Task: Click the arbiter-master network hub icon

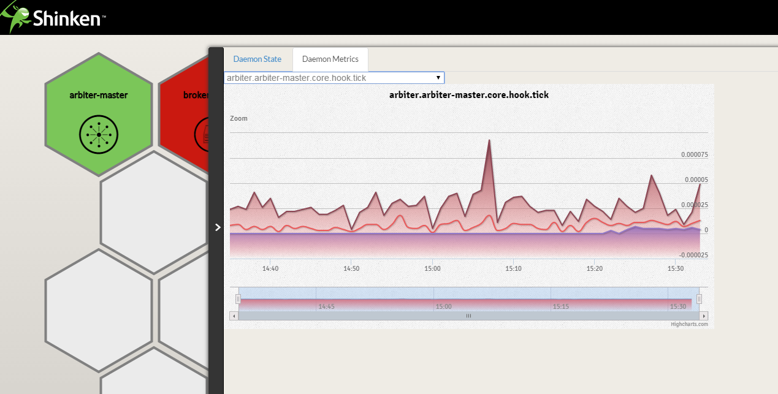Action: pos(99,134)
